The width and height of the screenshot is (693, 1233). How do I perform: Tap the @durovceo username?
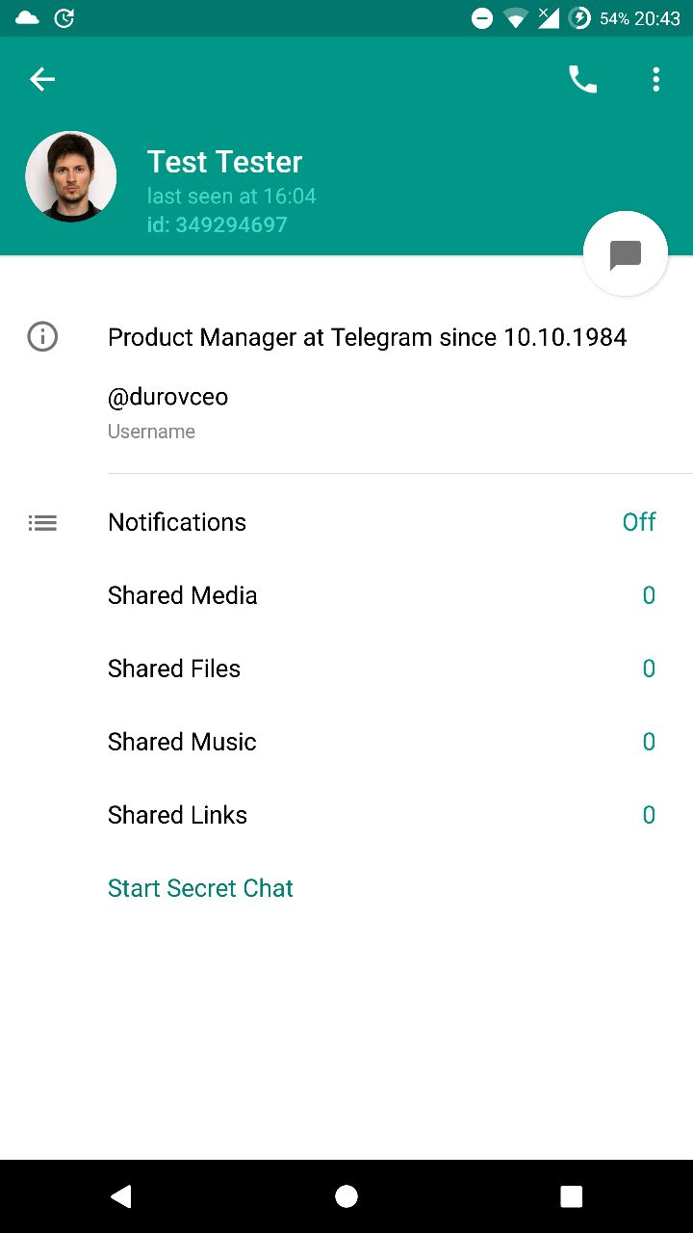click(x=168, y=397)
